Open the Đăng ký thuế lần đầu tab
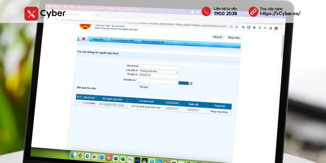326x163 pixels. pyautogui.click(x=153, y=42)
